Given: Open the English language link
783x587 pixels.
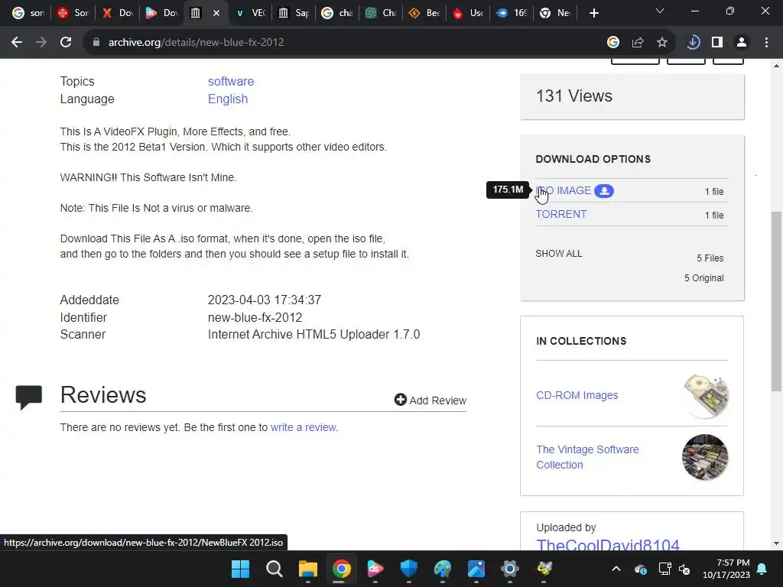Looking at the screenshot, I should pos(228,99).
